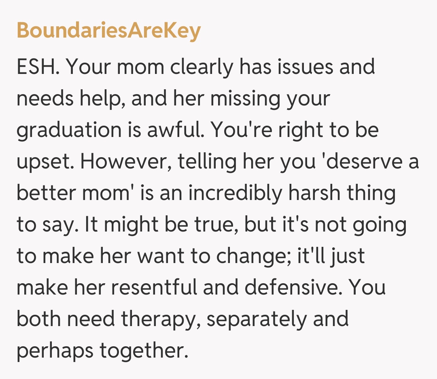Screen dimensions: 437x379
Task: Click the final word 'together' in comment
Action: pyautogui.click(x=144, y=351)
